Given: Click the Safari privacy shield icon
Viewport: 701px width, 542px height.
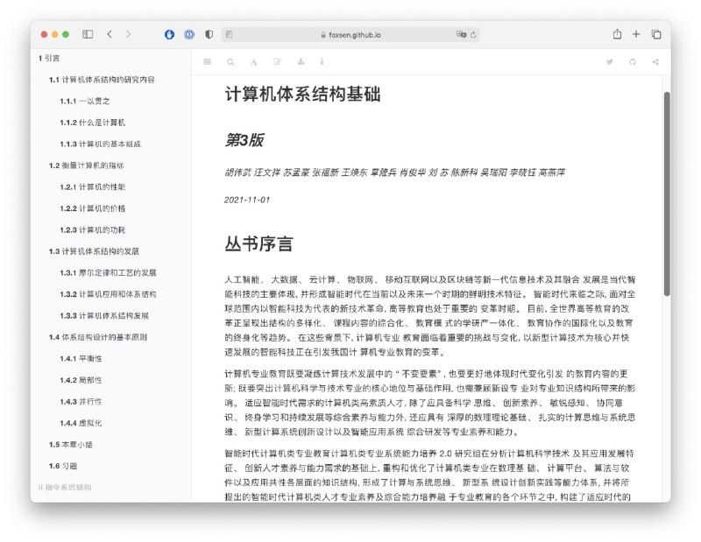Looking at the screenshot, I should (208, 34).
